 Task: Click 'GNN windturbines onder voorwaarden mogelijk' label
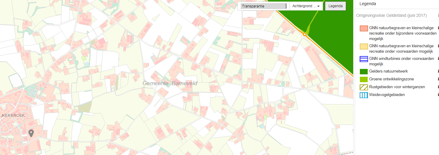tap(402, 61)
